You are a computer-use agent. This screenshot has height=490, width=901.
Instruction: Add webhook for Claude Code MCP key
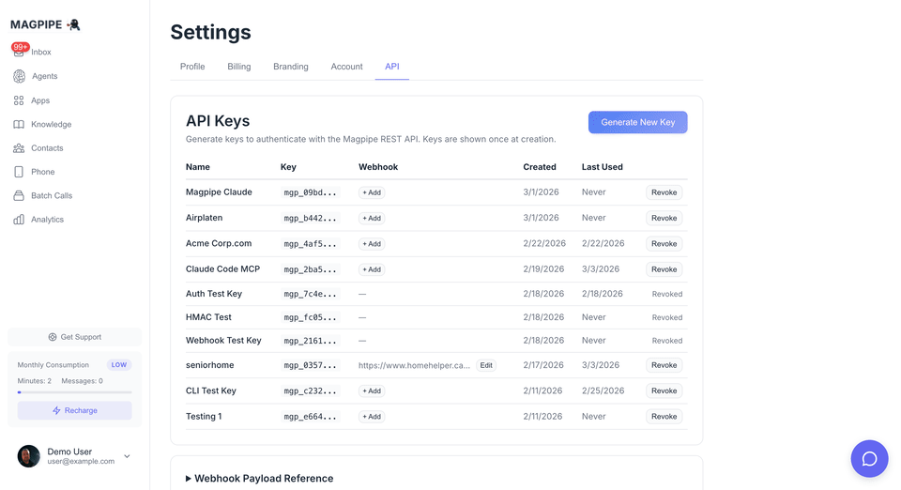point(372,269)
